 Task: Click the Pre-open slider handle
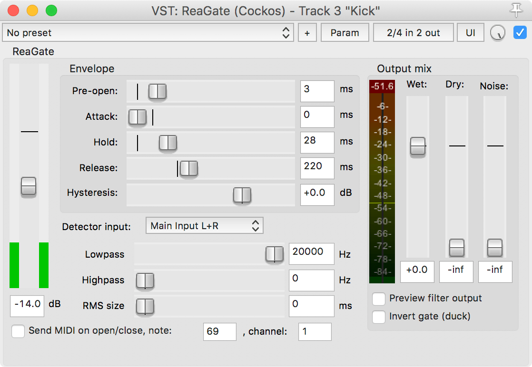point(157,91)
